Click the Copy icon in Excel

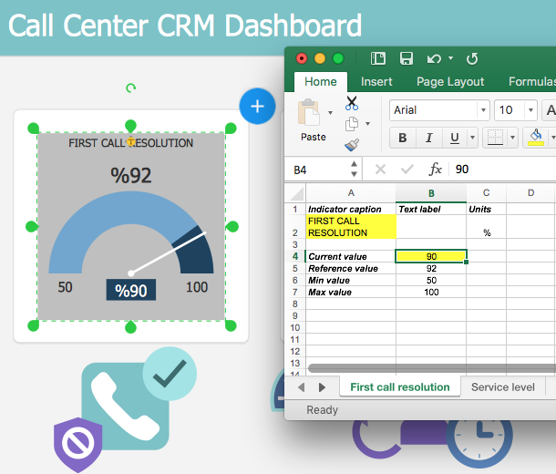pyautogui.click(x=352, y=124)
